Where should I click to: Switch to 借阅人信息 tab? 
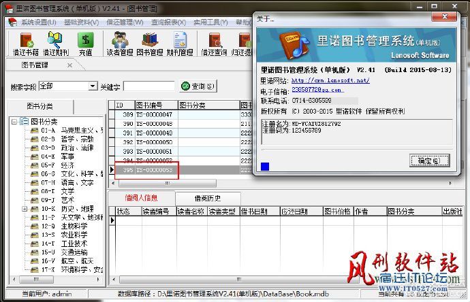(142, 198)
